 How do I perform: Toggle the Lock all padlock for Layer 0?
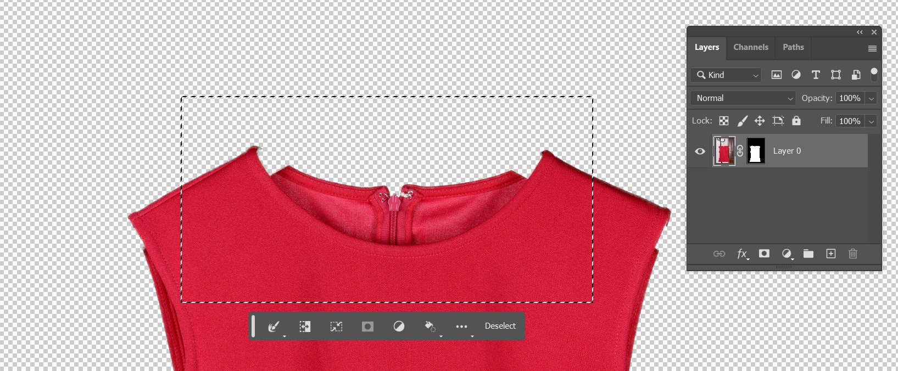pyautogui.click(x=796, y=121)
